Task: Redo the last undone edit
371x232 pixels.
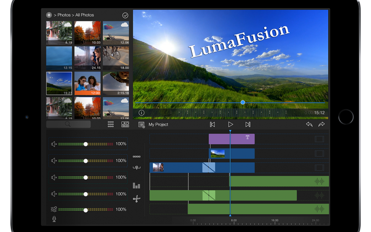Action: click(x=322, y=124)
